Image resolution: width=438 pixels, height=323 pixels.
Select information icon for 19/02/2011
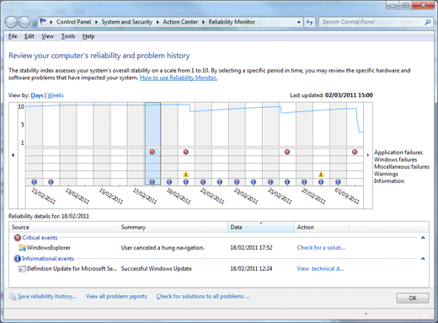169,182
